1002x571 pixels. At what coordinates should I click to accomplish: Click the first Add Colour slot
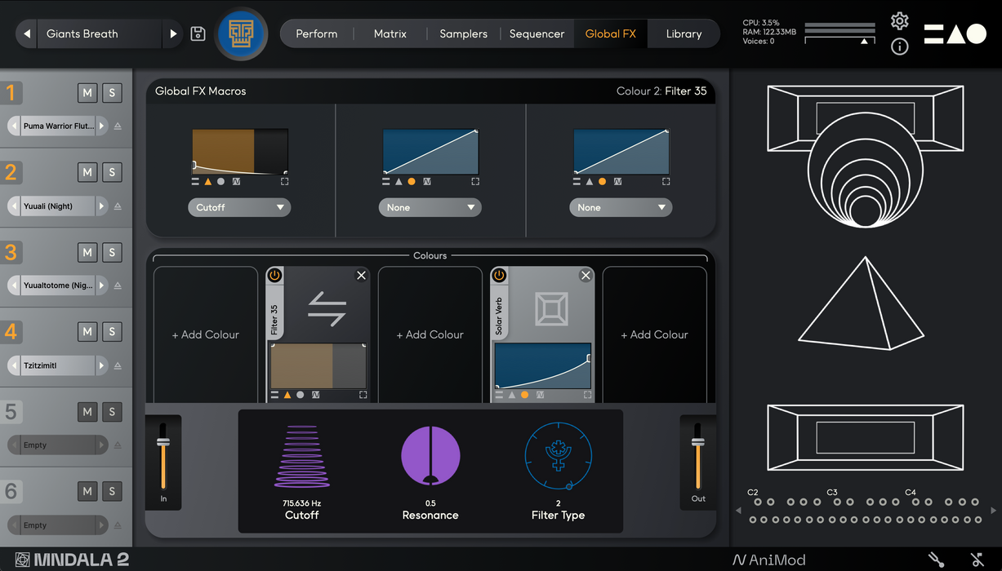point(205,334)
